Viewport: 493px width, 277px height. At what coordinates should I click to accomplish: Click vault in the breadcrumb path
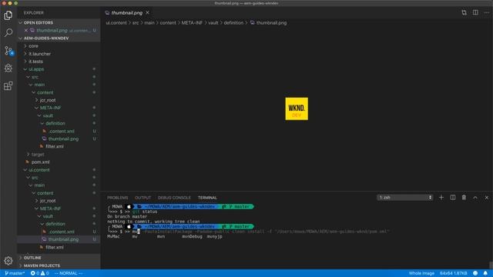pos(213,23)
